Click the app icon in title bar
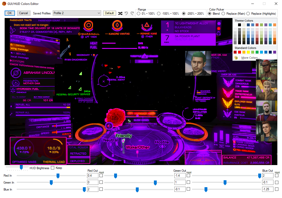Screen dimensions: 282x198 (x=4, y=4)
